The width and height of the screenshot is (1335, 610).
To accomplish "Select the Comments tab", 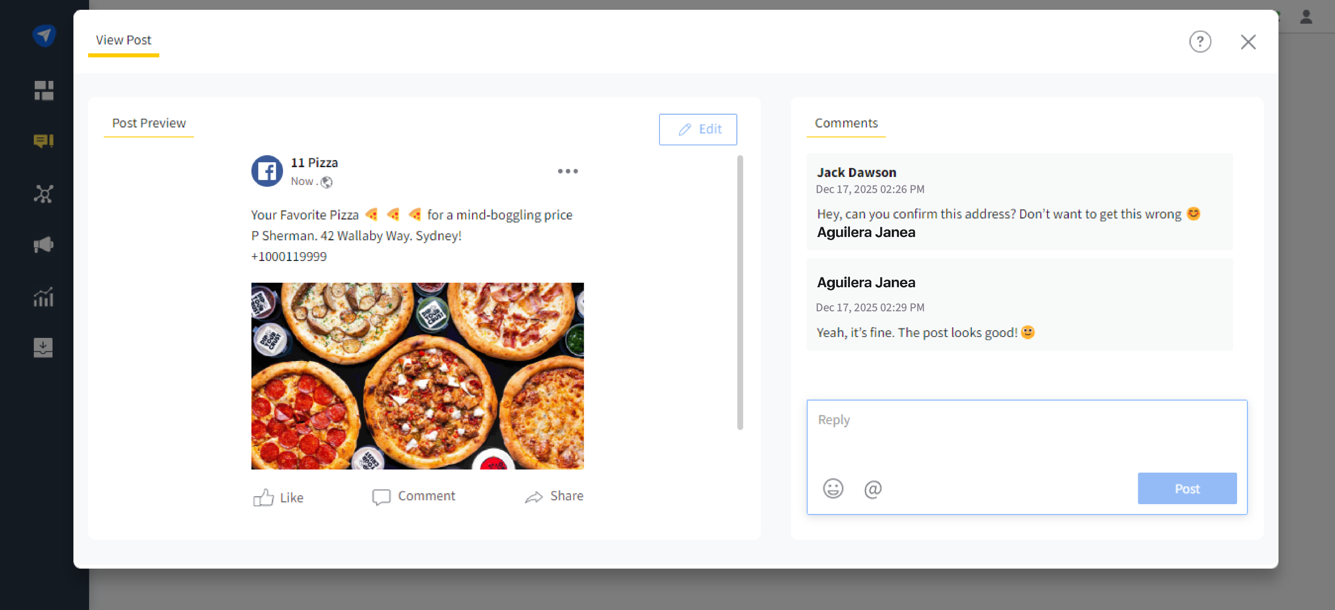I will point(846,123).
